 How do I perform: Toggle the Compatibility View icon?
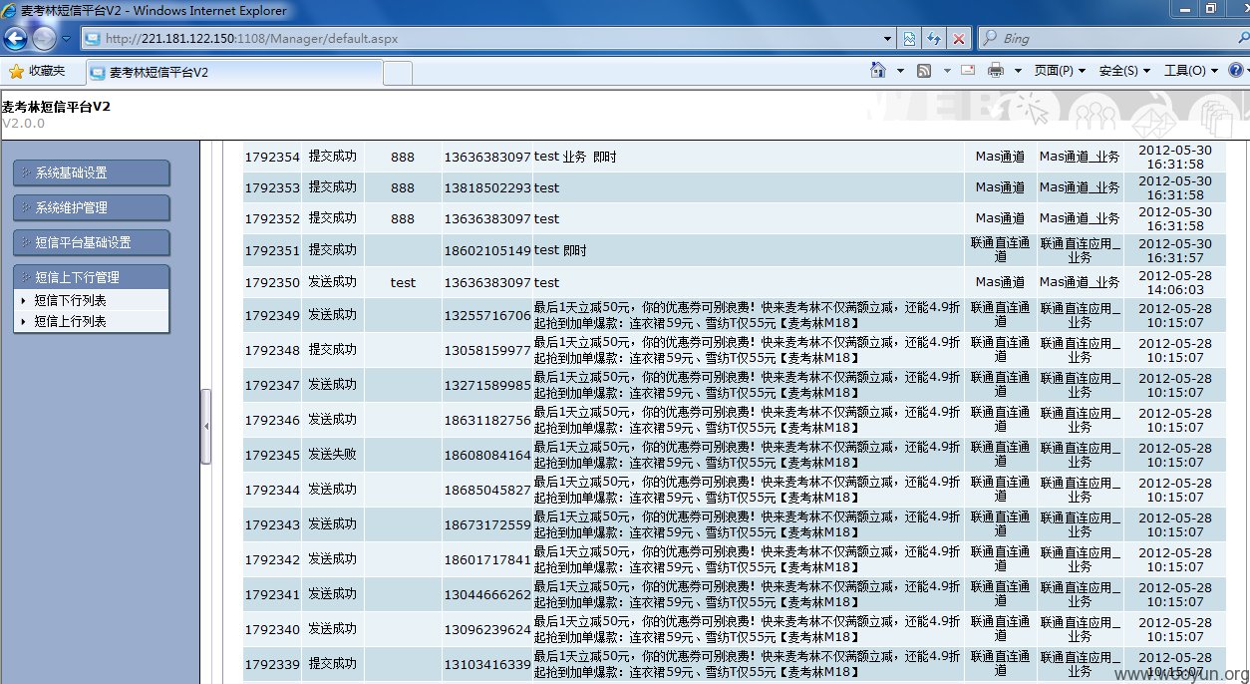[909, 39]
